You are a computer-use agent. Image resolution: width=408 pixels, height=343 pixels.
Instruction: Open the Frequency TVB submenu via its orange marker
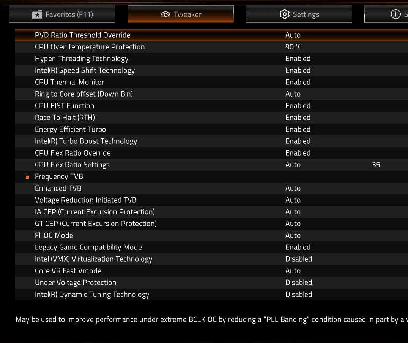[x=27, y=177]
